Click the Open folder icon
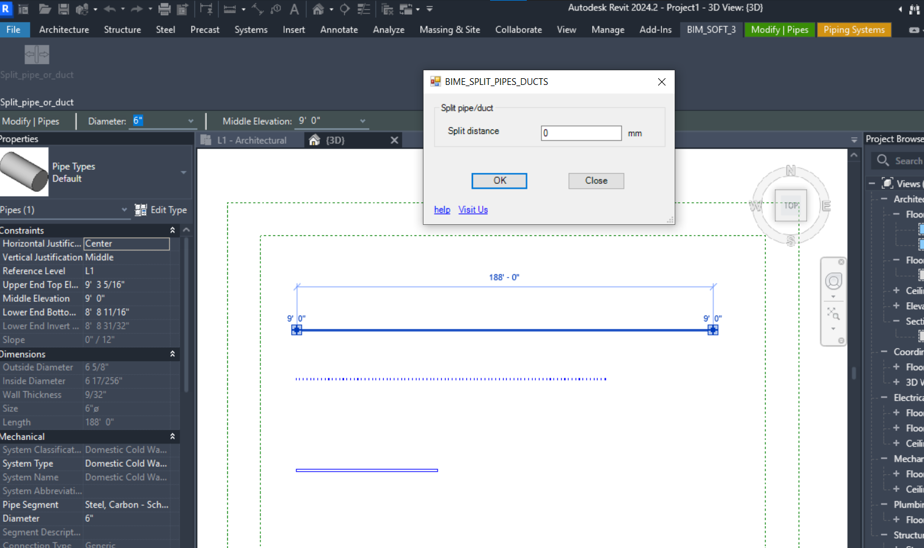 click(45, 9)
